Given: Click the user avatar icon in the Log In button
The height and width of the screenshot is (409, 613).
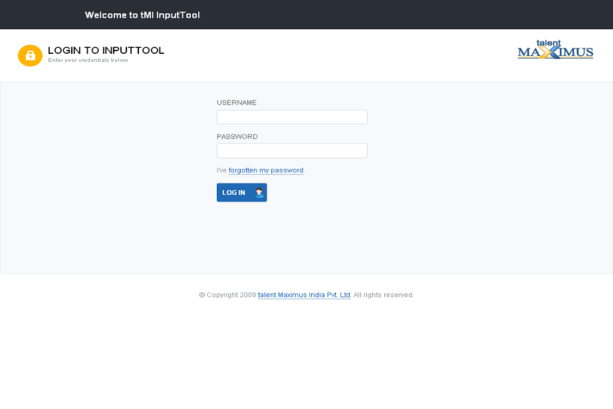Looking at the screenshot, I should [x=259, y=193].
